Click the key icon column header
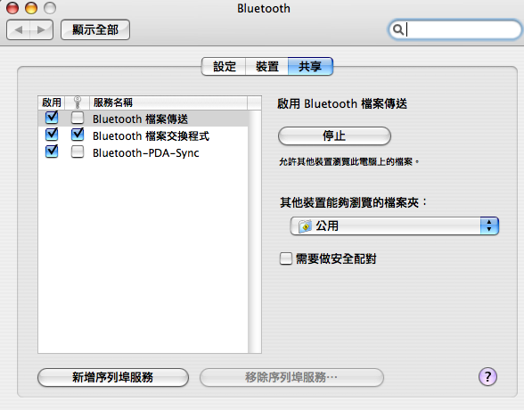The height and width of the screenshot is (410, 524). pos(78,102)
